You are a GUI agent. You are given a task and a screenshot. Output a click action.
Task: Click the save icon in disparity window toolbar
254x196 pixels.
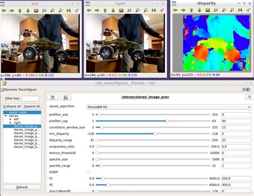pos(240,10)
